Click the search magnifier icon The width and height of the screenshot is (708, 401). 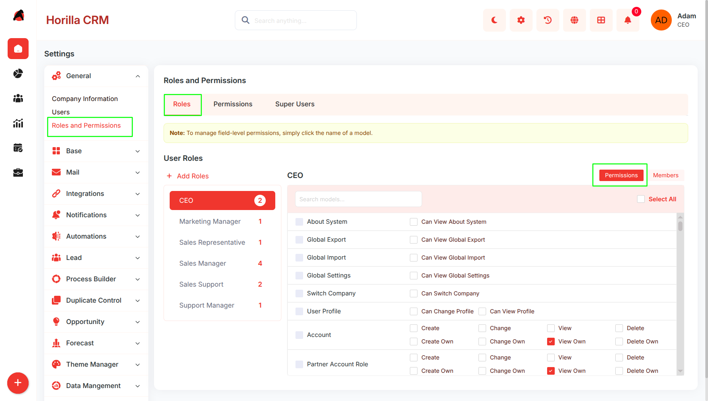[246, 20]
